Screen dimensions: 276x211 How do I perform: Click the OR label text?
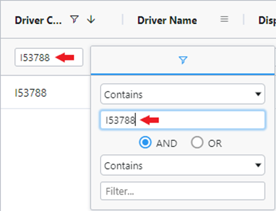[215, 143]
